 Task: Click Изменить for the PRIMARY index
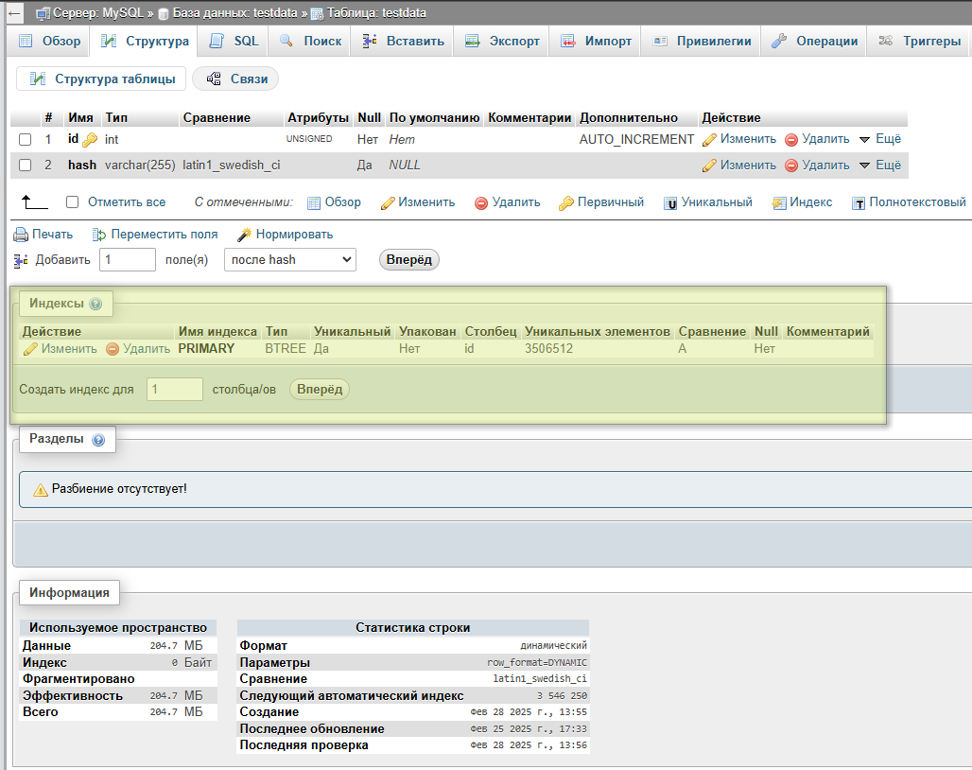[61, 349]
